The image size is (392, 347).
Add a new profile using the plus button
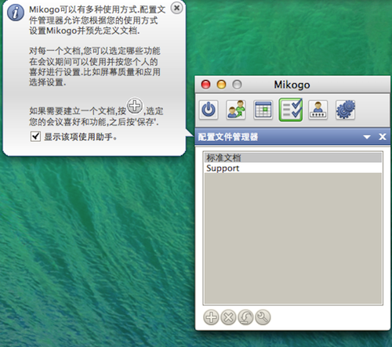point(211,317)
